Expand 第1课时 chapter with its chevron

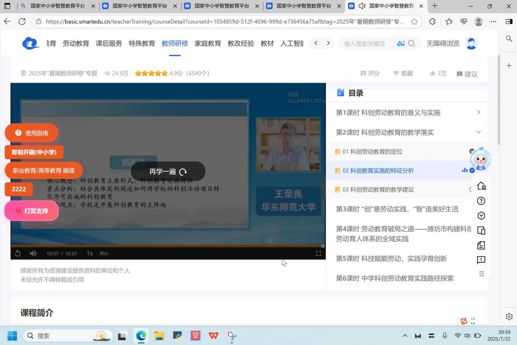point(478,112)
